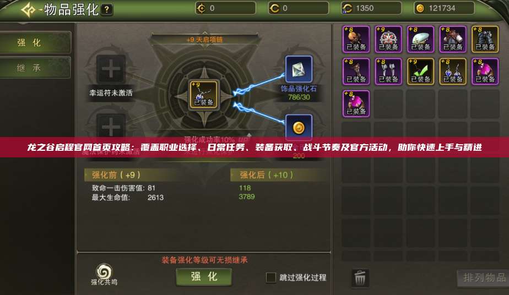Click the gold coin cost icon
This screenshot has width=509, height=295.
click(x=299, y=128)
